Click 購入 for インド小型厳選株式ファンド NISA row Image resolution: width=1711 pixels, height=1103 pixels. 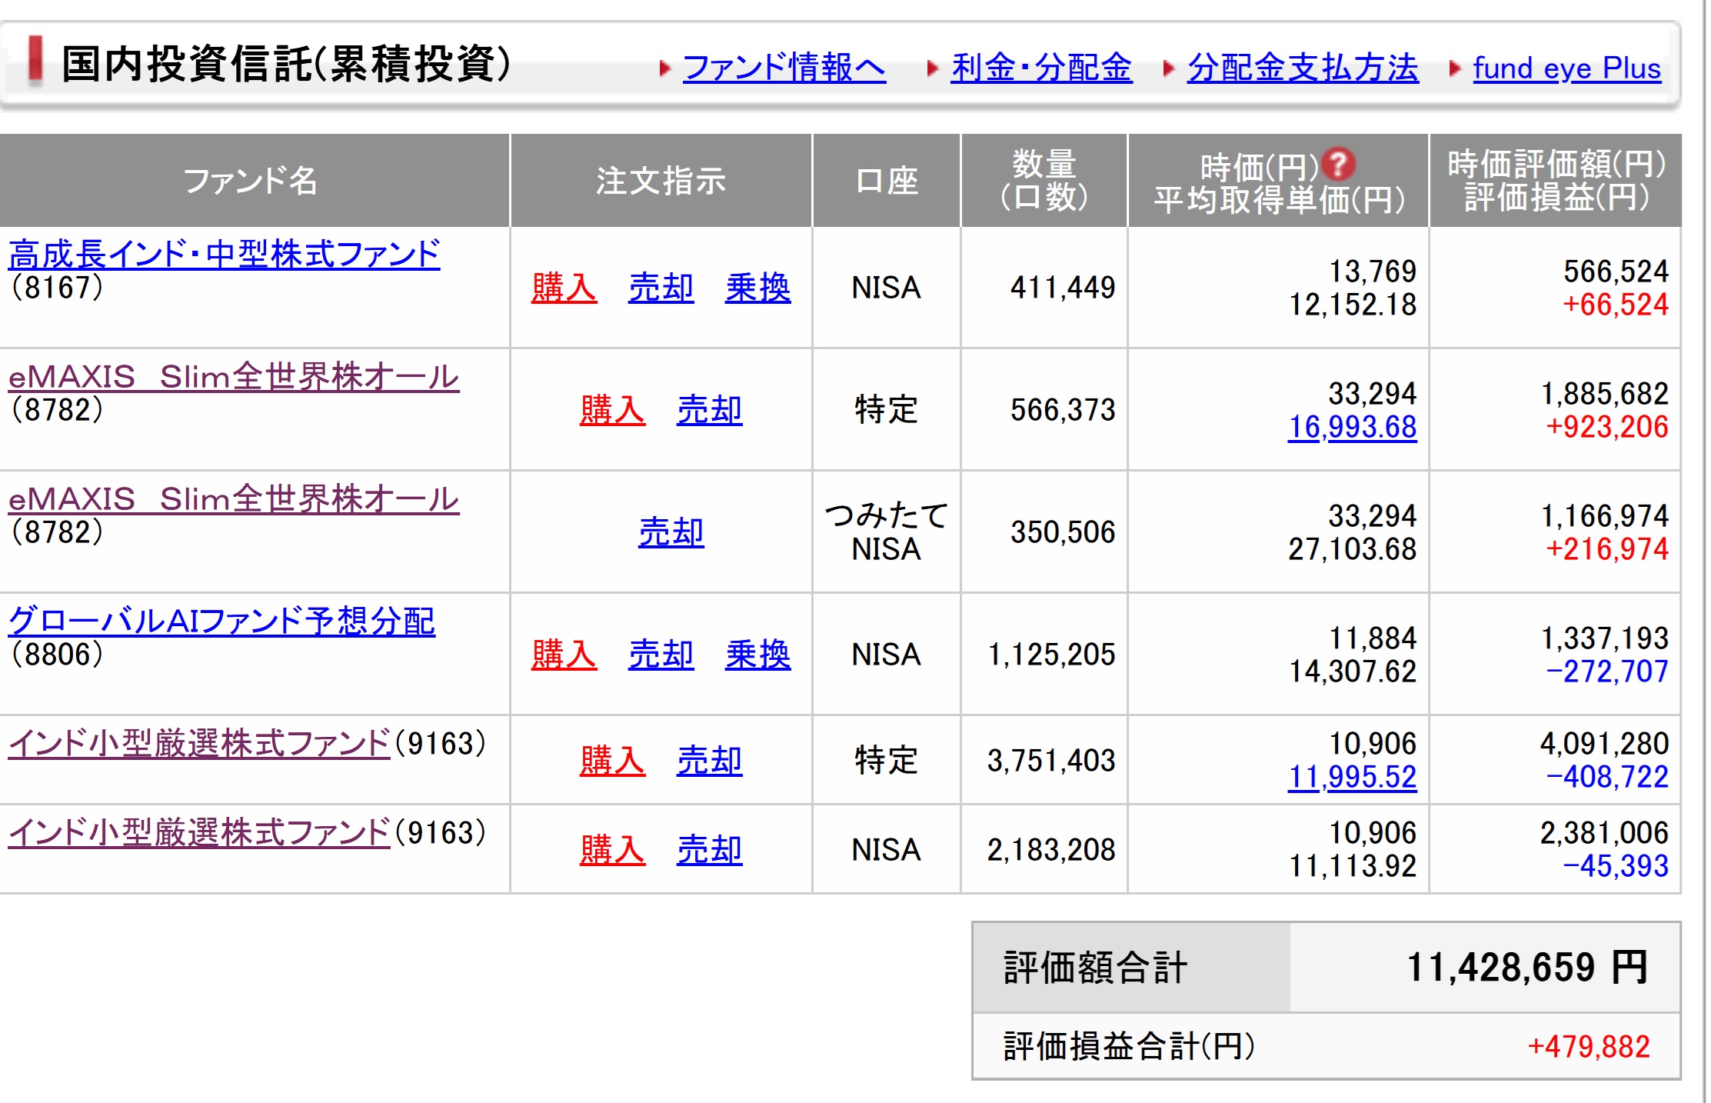click(x=612, y=850)
